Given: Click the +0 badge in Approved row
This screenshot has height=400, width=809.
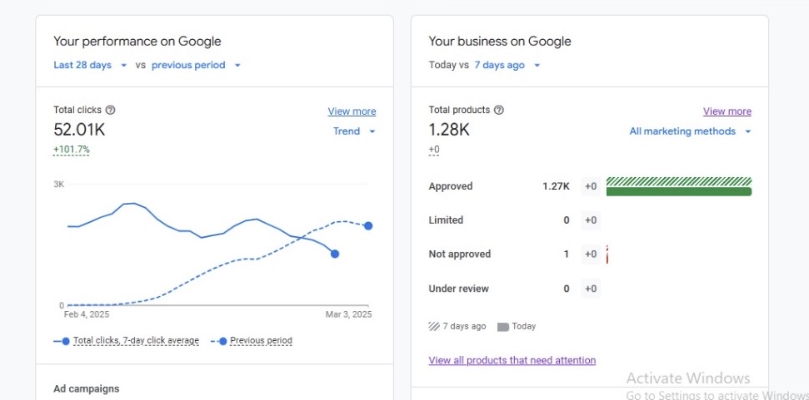Looking at the screenshot, I should (591, 186).
